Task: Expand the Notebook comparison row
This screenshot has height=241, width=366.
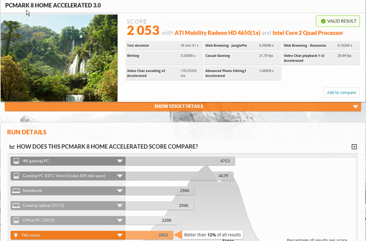Action: pyautogui.click(x=120, y=191)
